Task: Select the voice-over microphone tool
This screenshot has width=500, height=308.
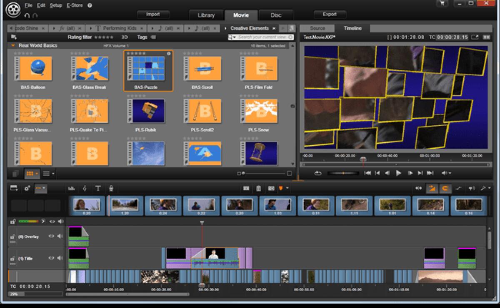Action: pos(111,188)
